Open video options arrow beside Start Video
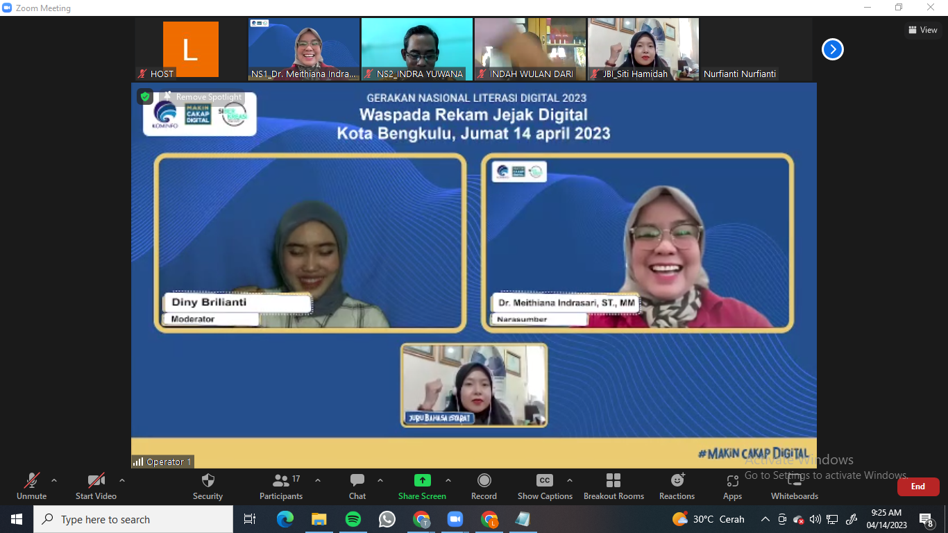The height and width of the screenshot is (533, 948). click(122, 480)
